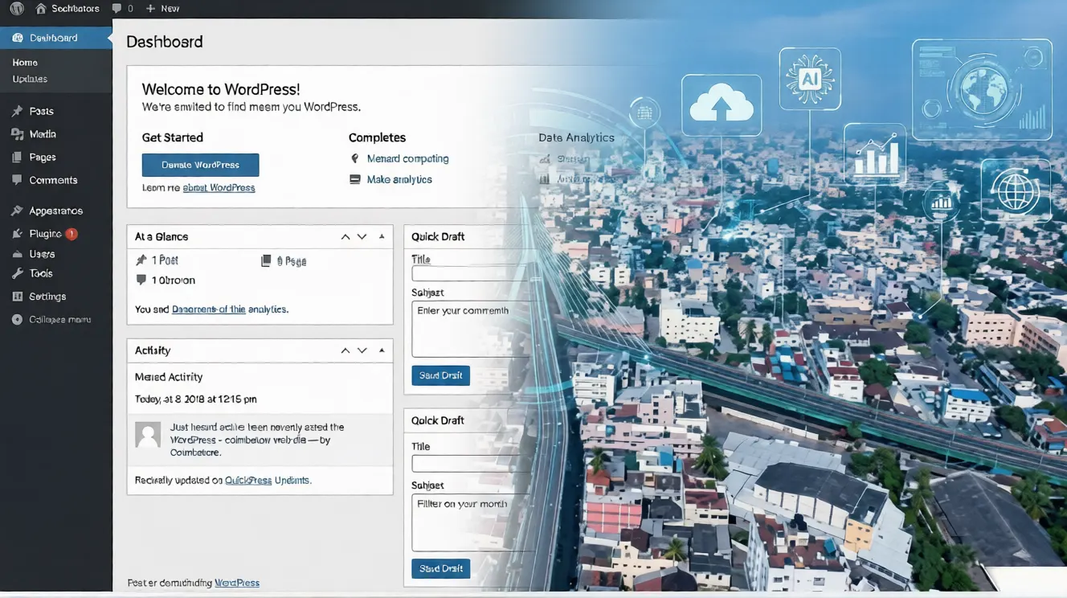The height and width of the screenshot is (598, 1067).
Task: Click the icon beside Make analytics
Action: tap(355, 179)
